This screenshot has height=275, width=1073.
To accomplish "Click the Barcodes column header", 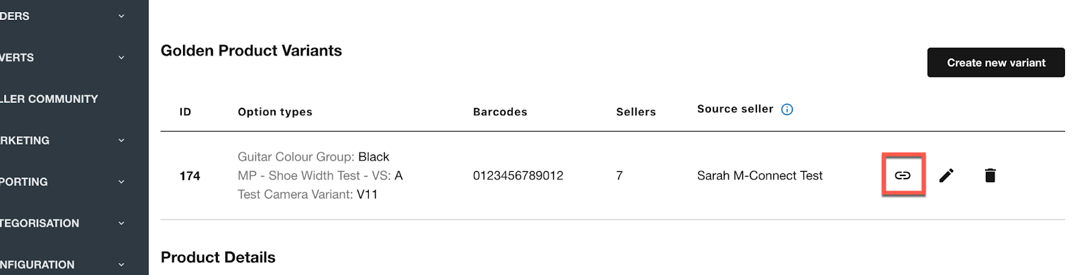I will click(x=500, y=112).
